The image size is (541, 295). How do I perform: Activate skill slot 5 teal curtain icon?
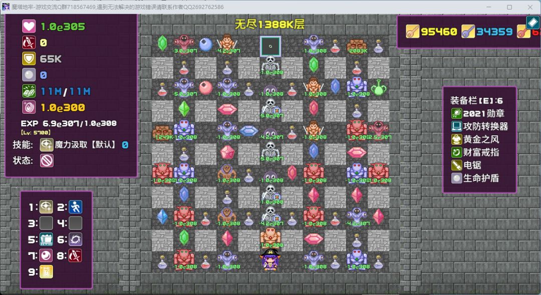(46, 239)
